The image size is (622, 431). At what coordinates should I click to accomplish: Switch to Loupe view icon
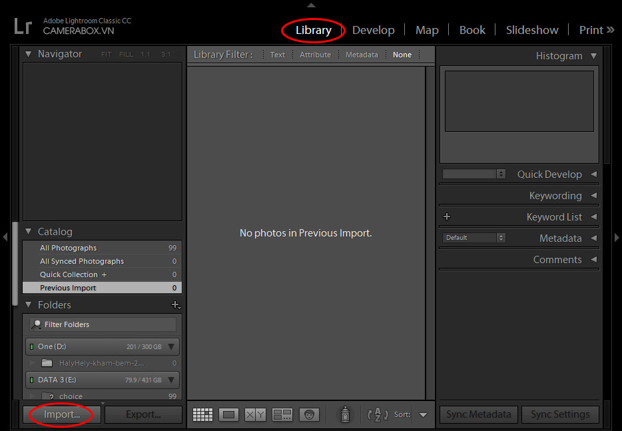228,414
